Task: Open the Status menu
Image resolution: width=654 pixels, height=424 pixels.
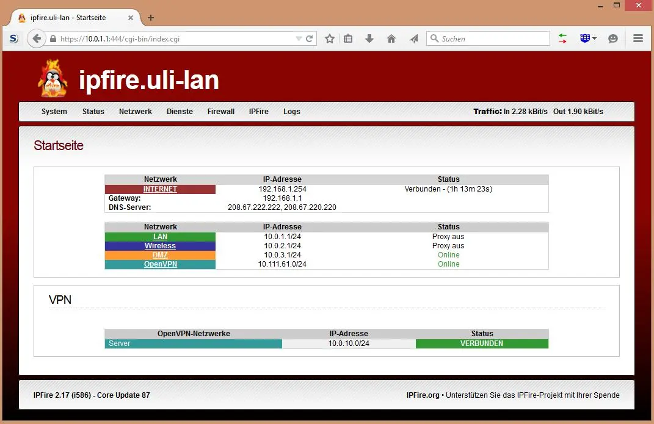Action: pos(93,112)
